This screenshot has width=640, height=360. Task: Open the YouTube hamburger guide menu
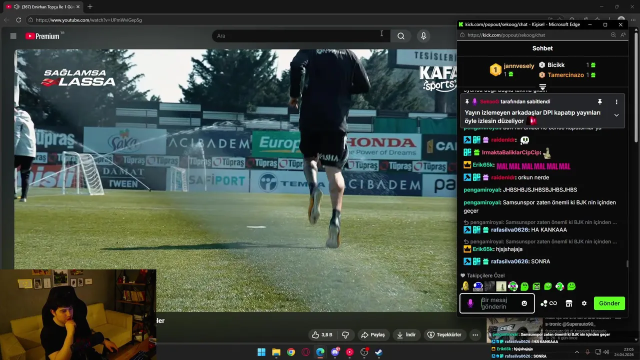(13, 36)
